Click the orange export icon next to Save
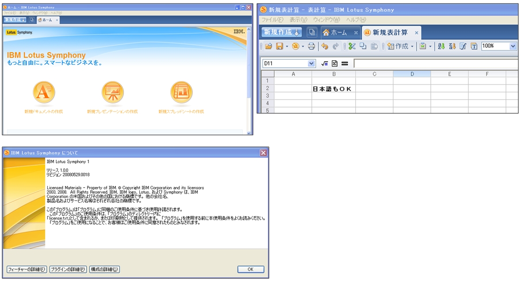Screen dimensions: 521x281 click(x=295, y=46)
